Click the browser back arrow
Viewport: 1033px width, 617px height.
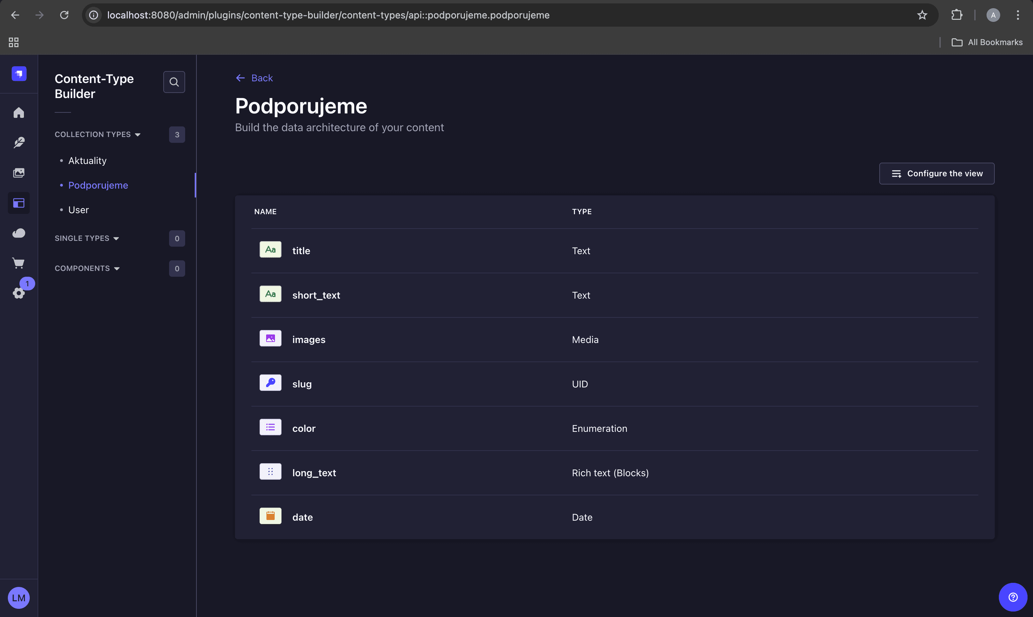pos(15,15)
